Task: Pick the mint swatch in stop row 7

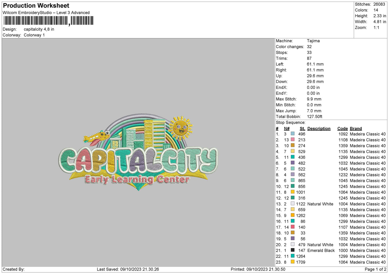Action: pyautogui.click(x=293, y=169)
